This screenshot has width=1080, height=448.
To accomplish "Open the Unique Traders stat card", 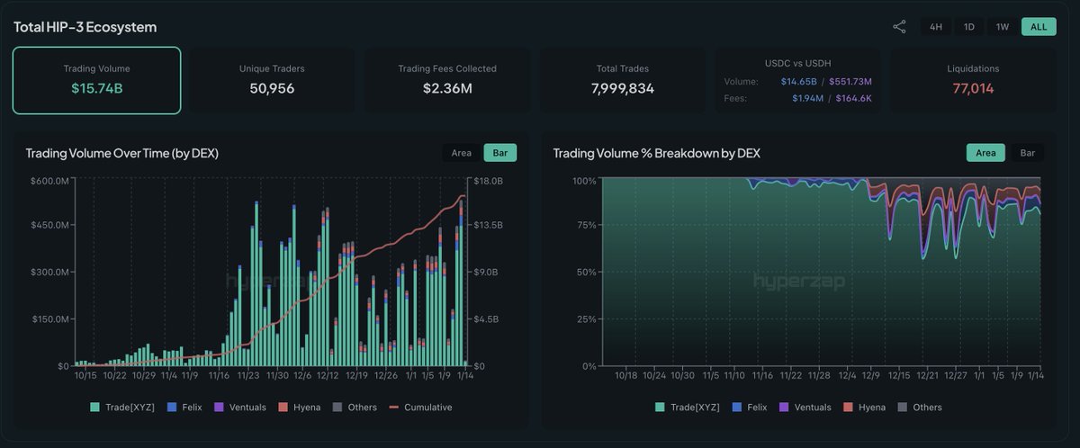I will point(272,80).
